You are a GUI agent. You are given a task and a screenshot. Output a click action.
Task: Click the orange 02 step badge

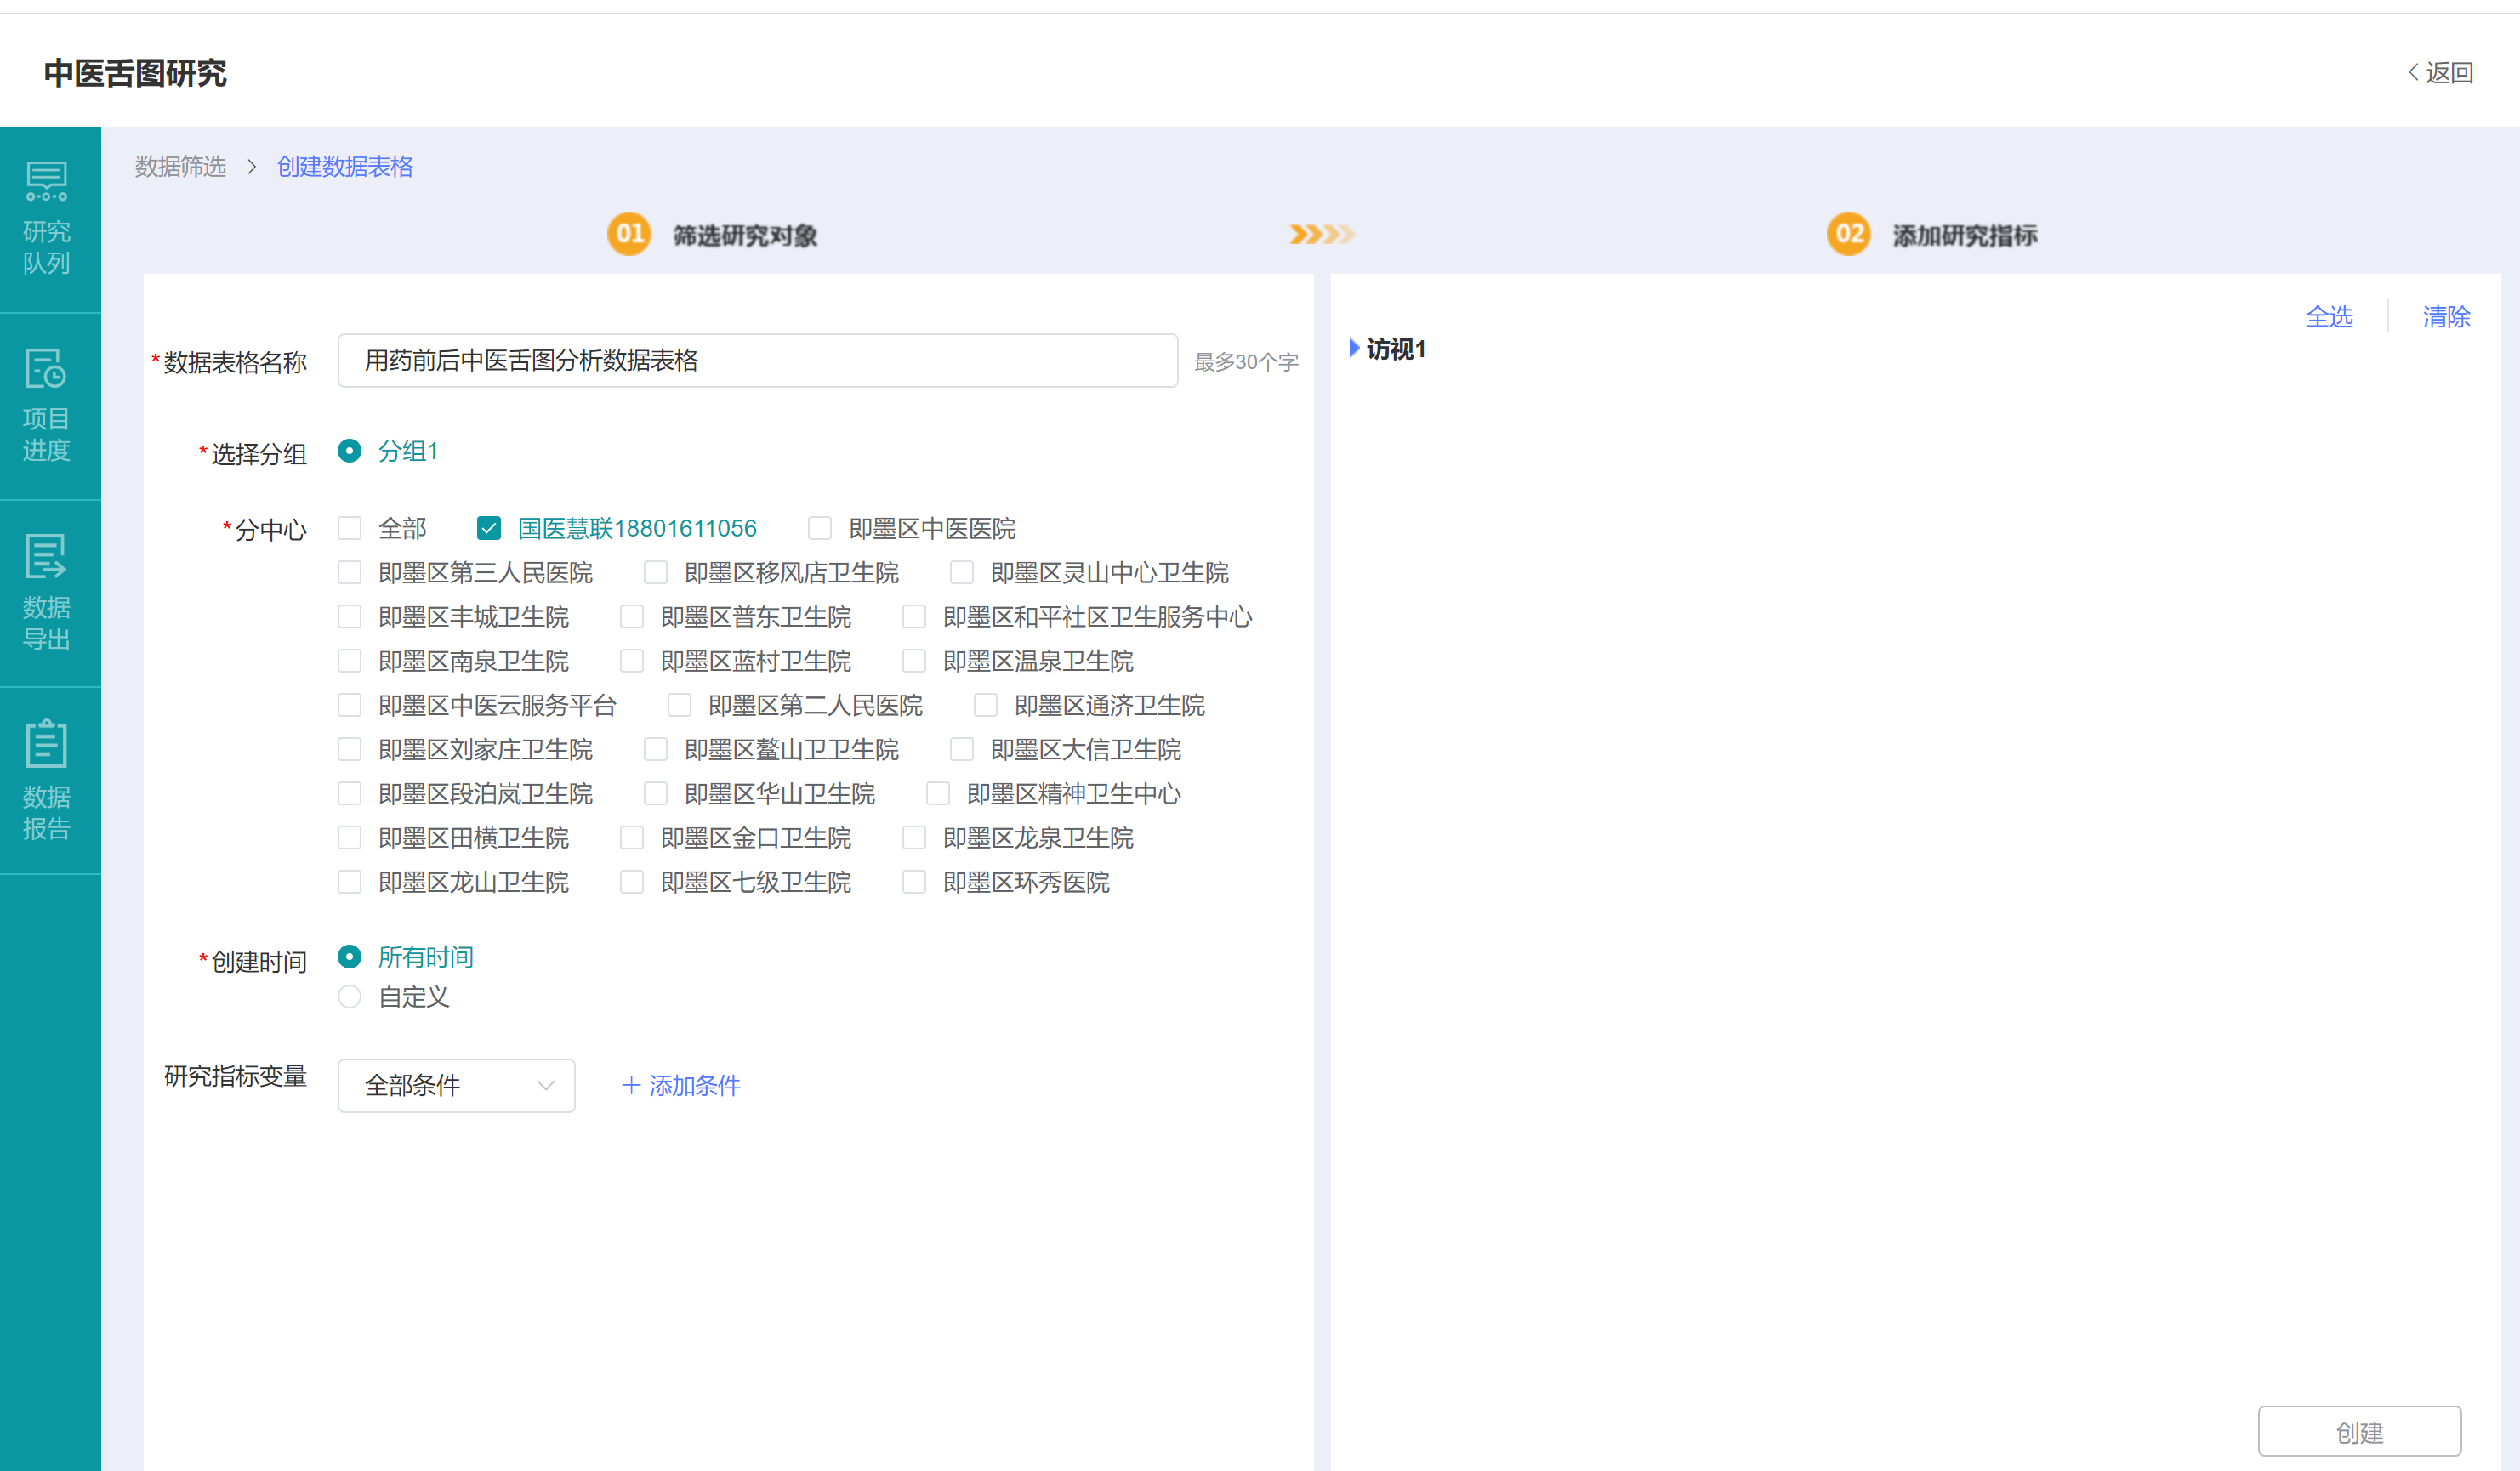(x=1848, y=234)
